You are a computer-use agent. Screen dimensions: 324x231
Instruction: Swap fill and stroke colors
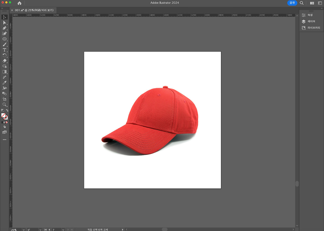7,110
